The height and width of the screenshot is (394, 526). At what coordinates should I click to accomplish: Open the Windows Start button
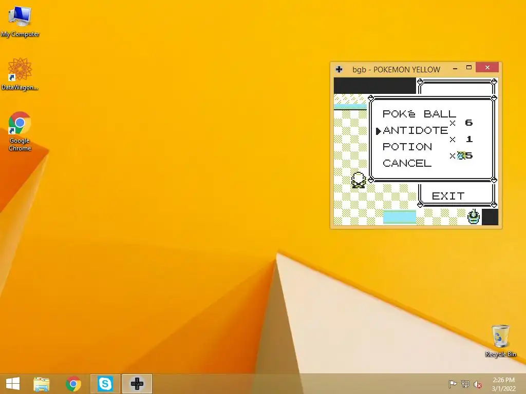[x=13, y=384]
